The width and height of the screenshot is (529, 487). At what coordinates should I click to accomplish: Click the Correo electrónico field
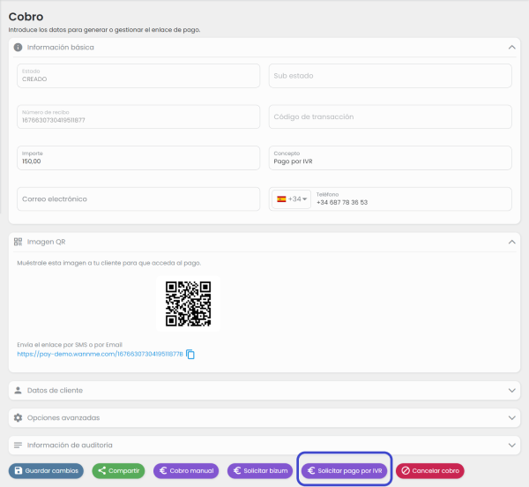pos(138,199)
